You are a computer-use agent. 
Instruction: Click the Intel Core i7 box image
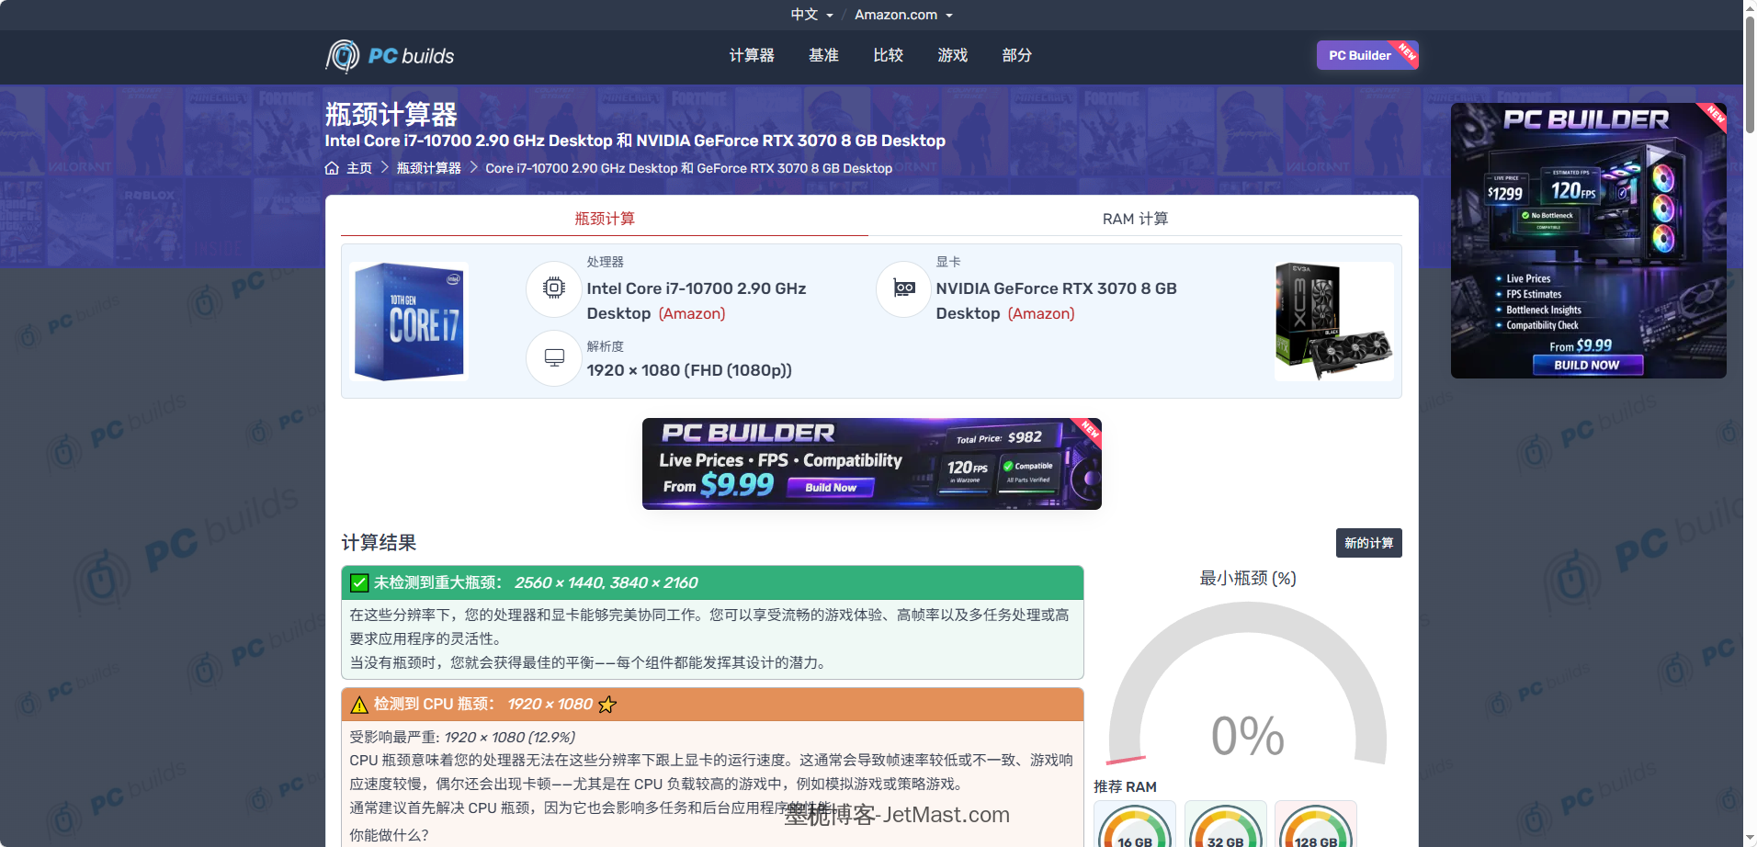tap(409, 322)
